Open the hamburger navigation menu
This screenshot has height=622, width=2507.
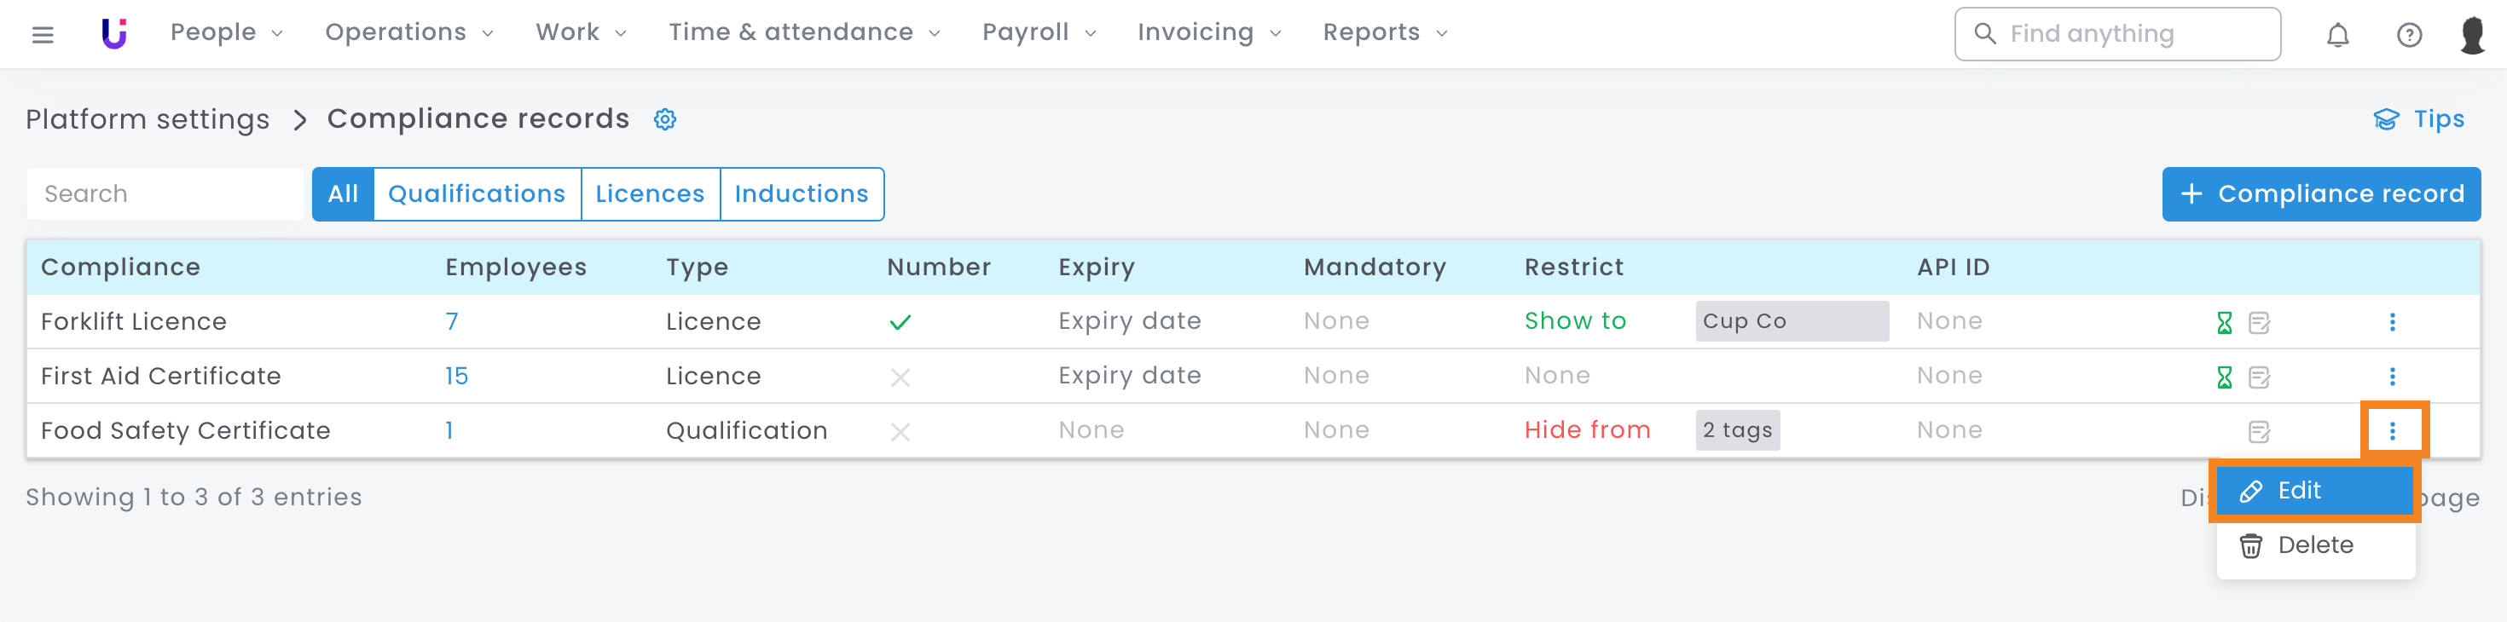(x=43, y=35)
